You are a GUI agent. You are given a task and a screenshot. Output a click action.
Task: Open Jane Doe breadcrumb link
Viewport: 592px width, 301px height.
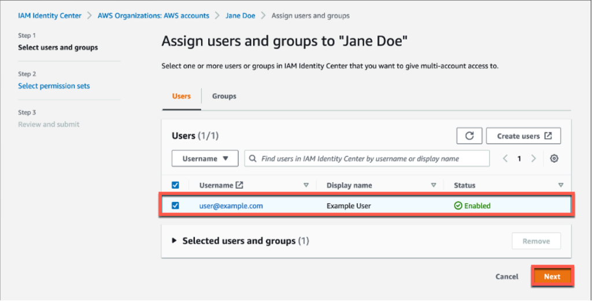pyautogui.click(x=240, y=16)
